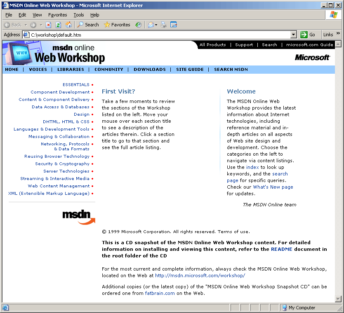The height and width of the screenshot is (313, 344).
Task: Open SEARCH MSDN in the blue nav bar
Action: (x=231, y=70)
